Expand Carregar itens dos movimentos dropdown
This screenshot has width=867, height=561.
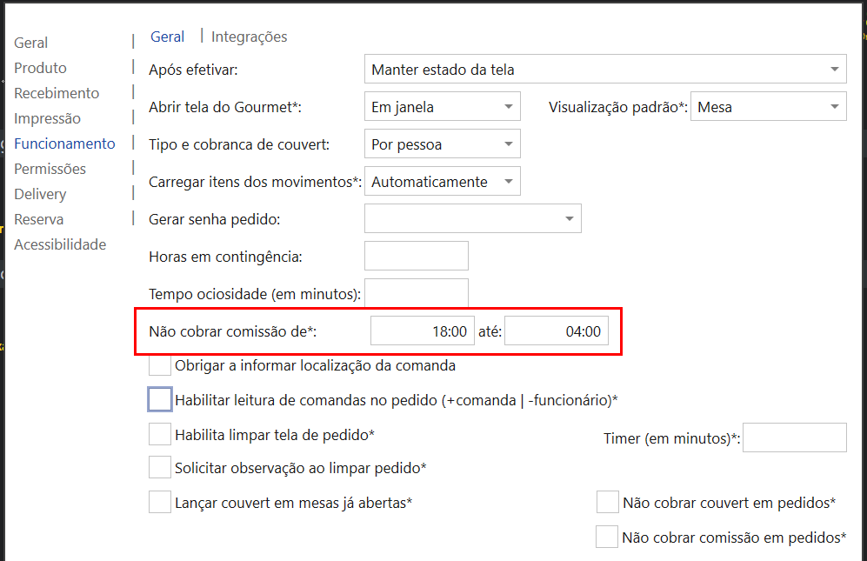(x=442, y=182)
